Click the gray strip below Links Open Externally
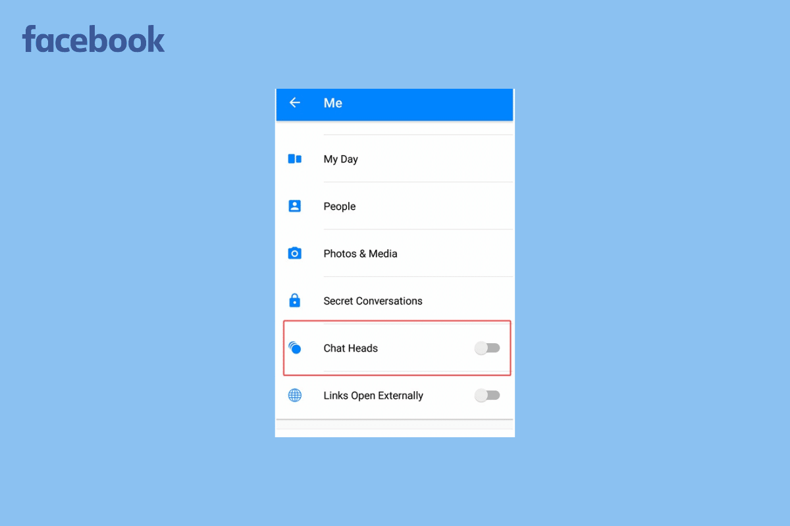Image resolution: width=790 pixels, height=526 pixels. 394,424
